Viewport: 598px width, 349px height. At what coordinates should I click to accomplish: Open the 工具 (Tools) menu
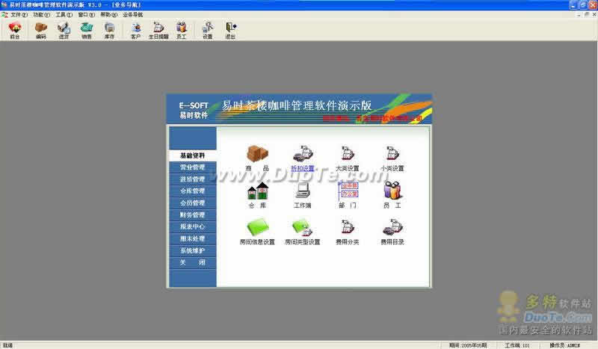point(64,14)
